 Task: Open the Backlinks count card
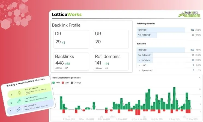(71, 61)
